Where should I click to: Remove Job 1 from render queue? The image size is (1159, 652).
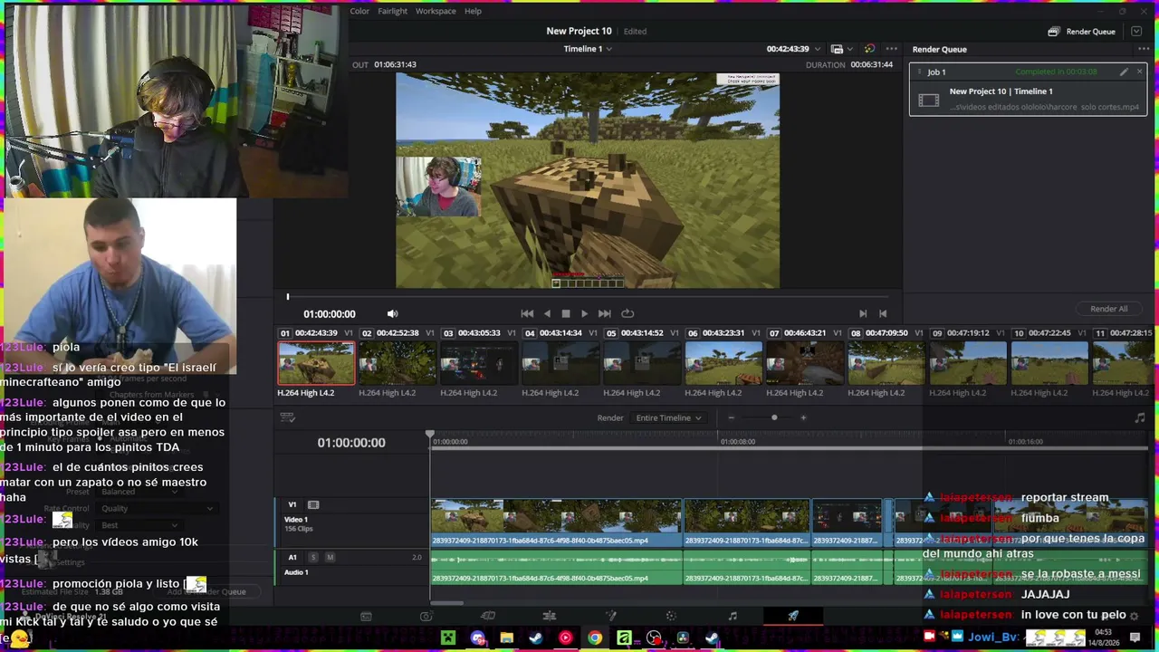[x=1139, y=72]
